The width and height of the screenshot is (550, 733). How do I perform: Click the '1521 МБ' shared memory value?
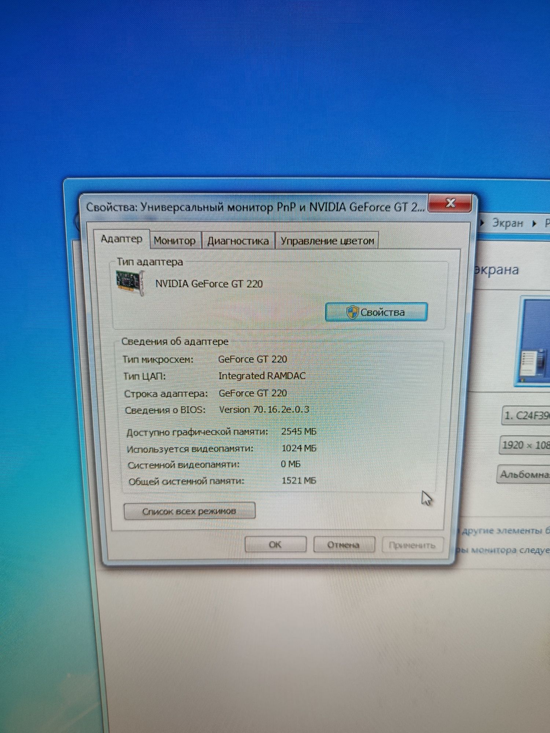(298, 480)
